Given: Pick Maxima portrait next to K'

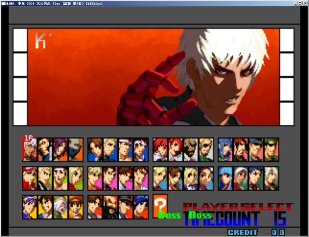Looking at the screenshot, I should pos(45,150).
